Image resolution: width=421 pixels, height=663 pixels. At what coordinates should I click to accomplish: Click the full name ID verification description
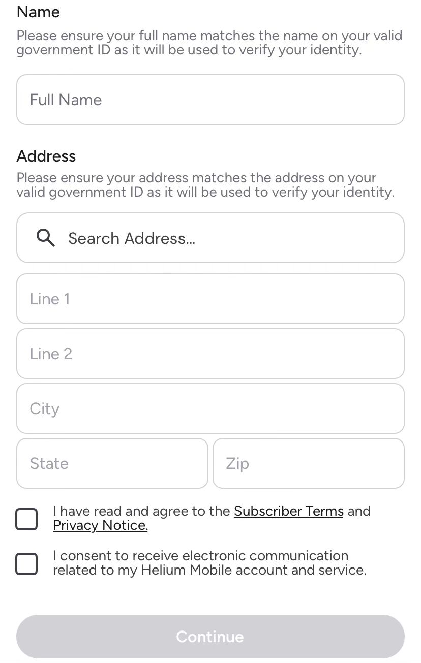pyautogui.click(x=209, y=43)
